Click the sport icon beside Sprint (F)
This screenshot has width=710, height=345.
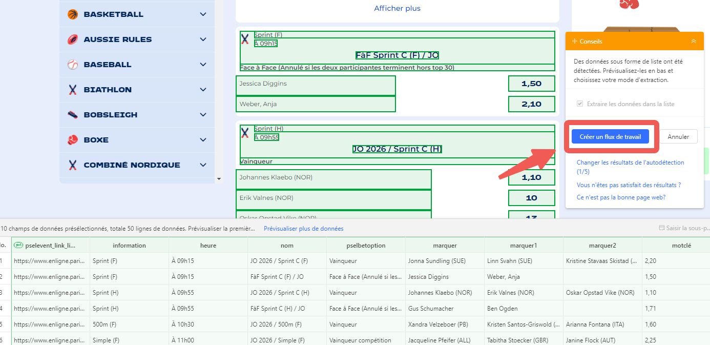[x=245, y=38]
